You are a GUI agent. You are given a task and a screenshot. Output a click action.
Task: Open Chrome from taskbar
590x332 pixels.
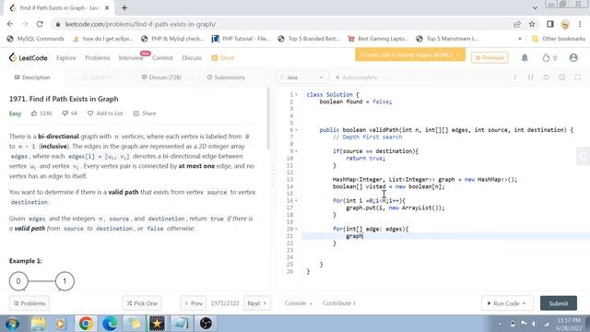click(86, 324)
